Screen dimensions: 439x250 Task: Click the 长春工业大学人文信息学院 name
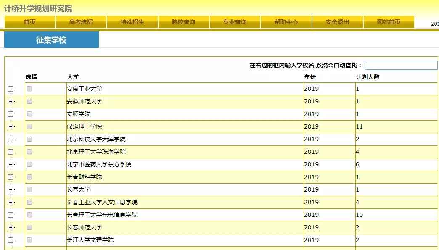(102, 202)
